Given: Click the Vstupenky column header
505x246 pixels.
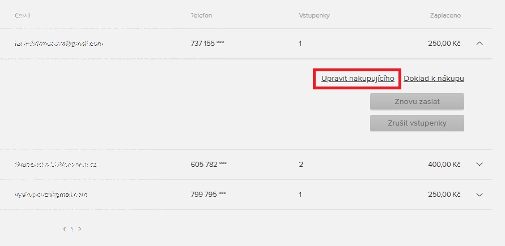Looking at the screenshot, I should coord(314,15).
